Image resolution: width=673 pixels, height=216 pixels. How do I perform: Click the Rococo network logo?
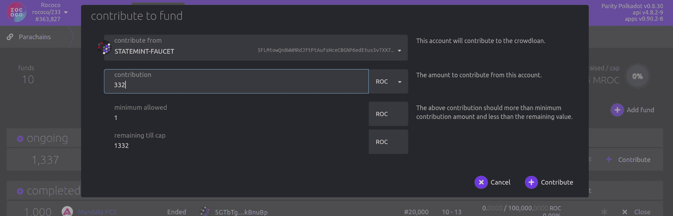tap(16, 12)
